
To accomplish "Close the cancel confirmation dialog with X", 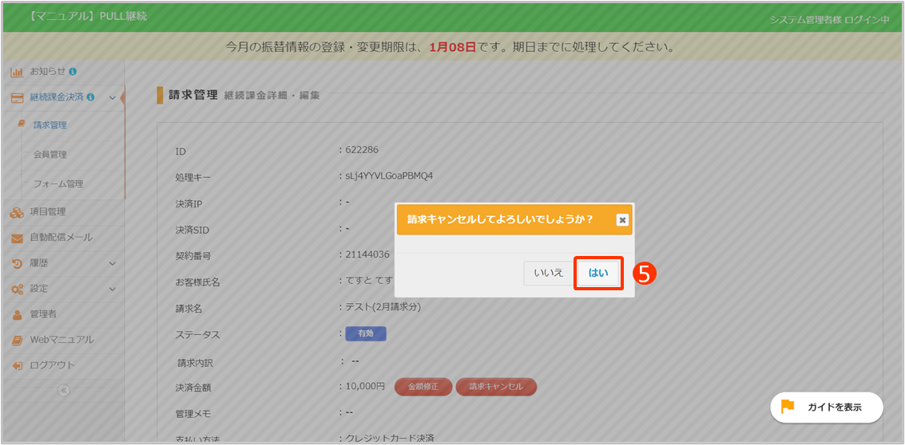I will [x=622, y=220].
